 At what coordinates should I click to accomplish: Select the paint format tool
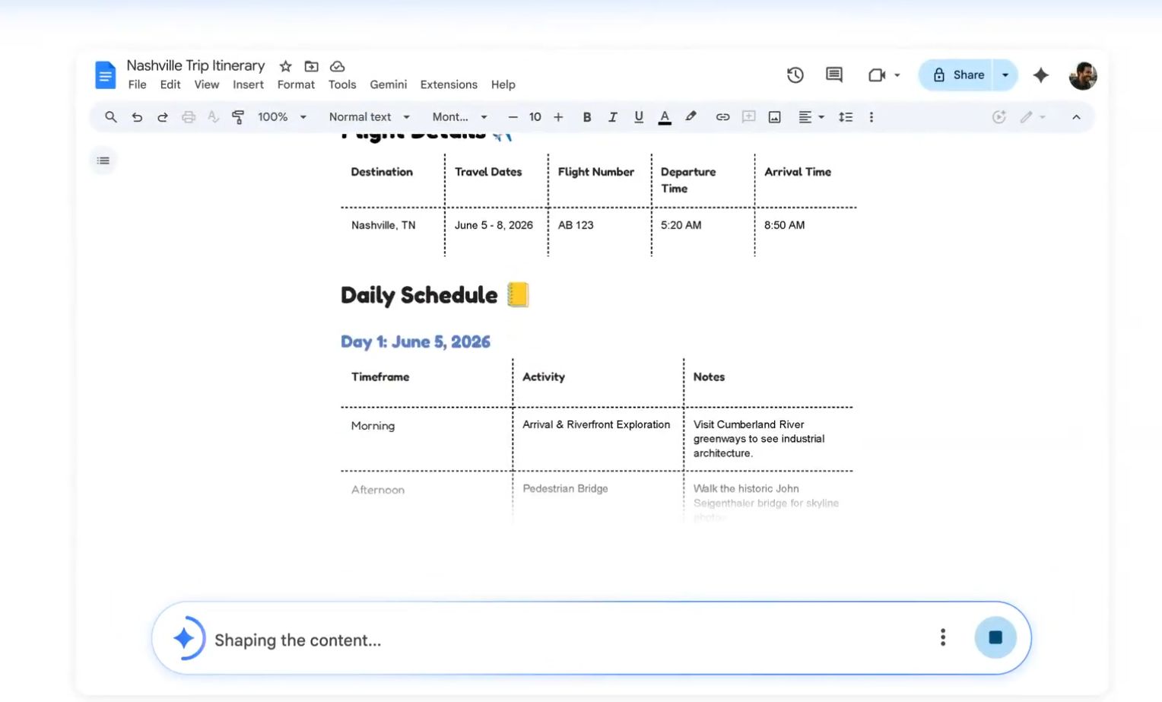click(238, 117)
